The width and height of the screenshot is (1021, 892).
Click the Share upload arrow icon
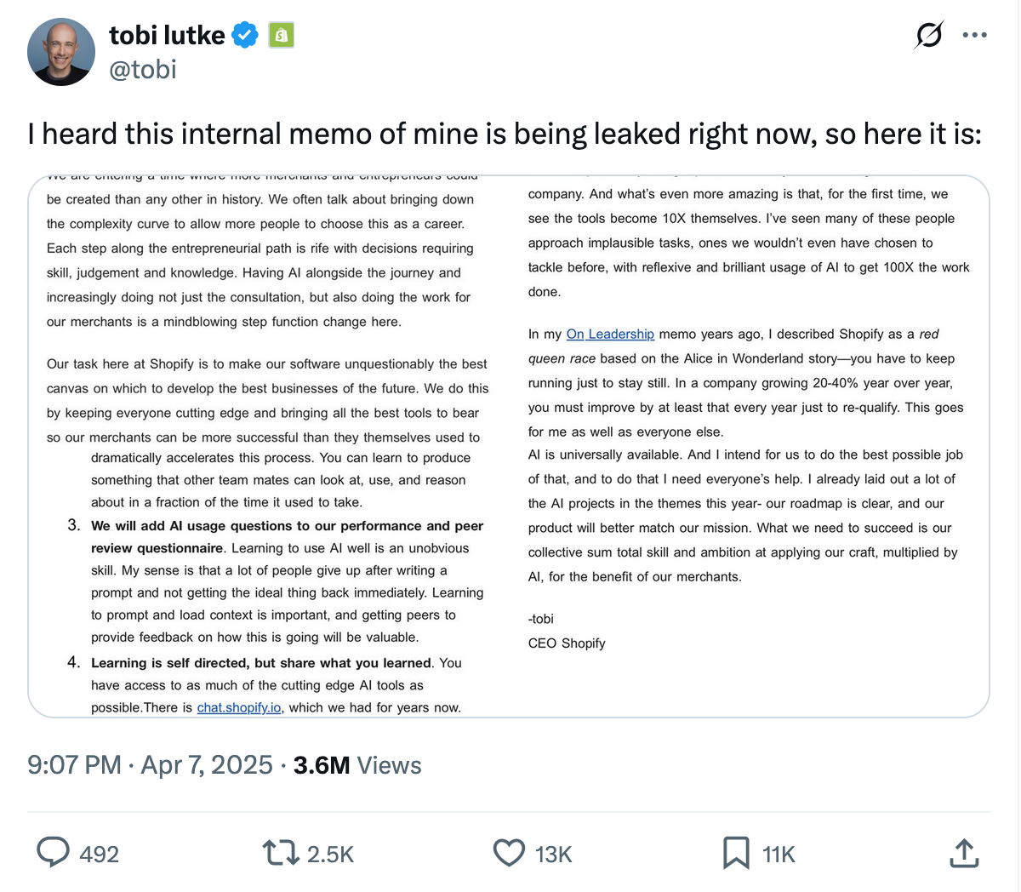point(963,852)
